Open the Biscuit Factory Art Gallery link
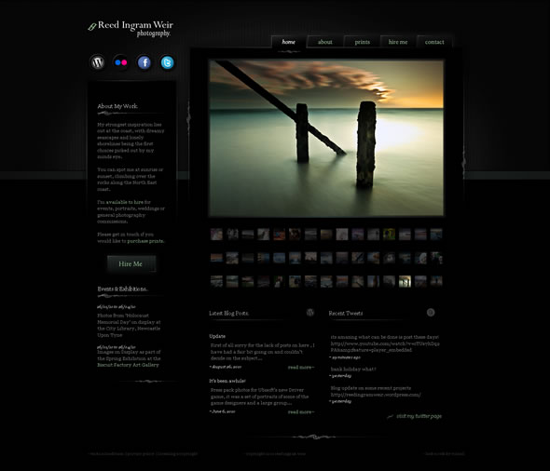 128,365
